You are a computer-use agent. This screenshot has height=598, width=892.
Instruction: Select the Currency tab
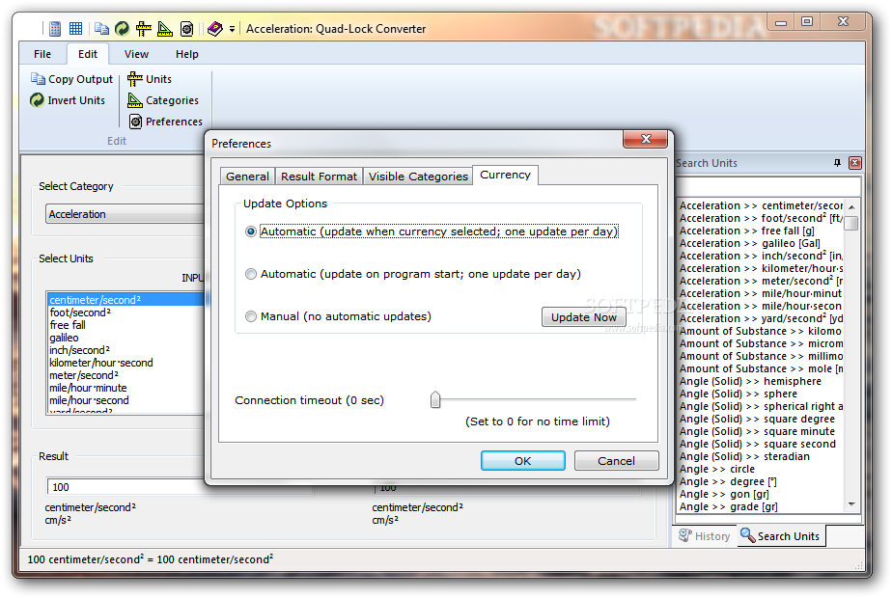[505, 175]
